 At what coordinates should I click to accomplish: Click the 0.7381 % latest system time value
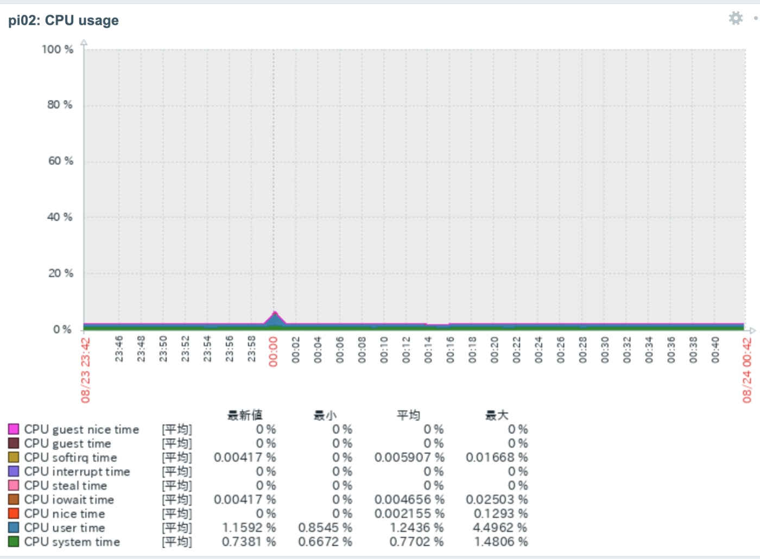[249, 542]
